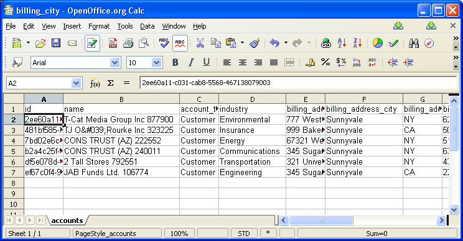
Task: Open the Edit menu
Action: [29, 26]
